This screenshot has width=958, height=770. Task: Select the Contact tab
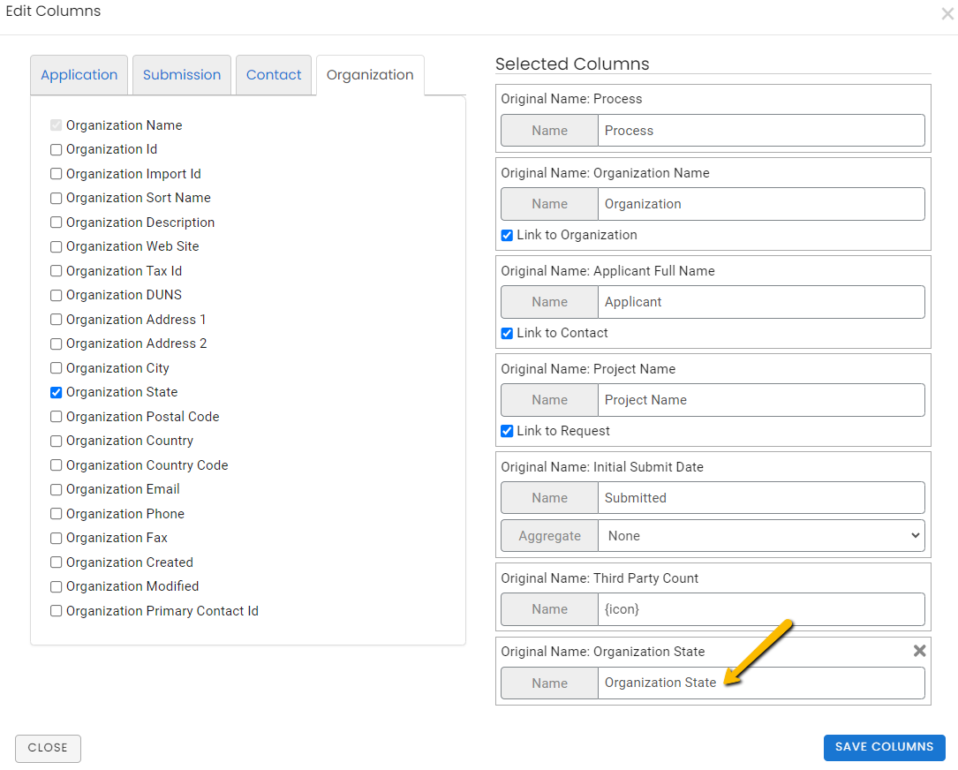coord(274,75)
